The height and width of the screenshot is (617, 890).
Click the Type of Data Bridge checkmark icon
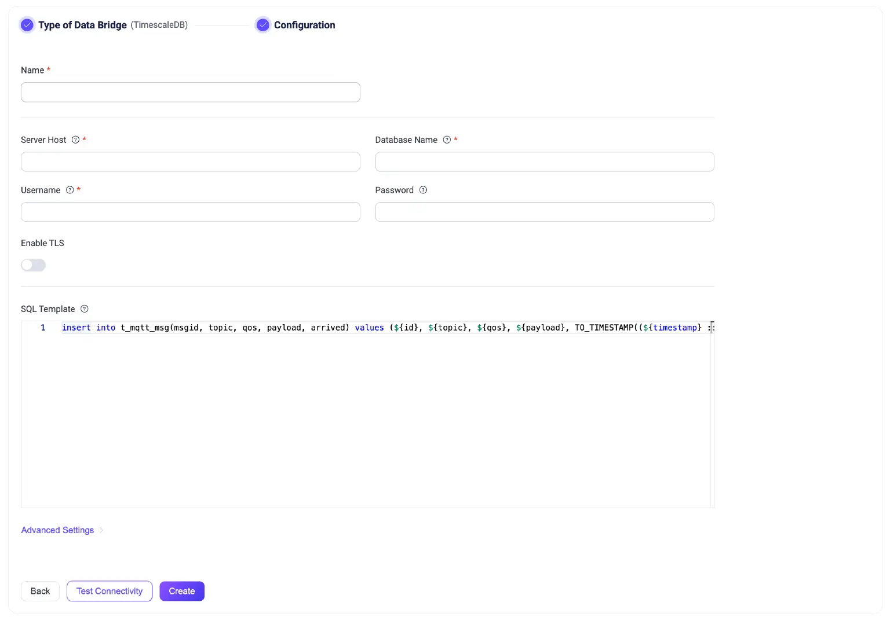(27, 25)
